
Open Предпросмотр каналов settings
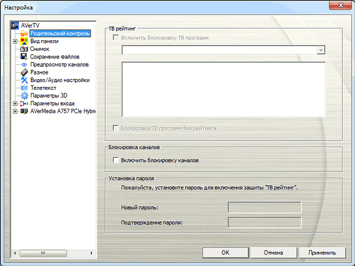[60, 64]
